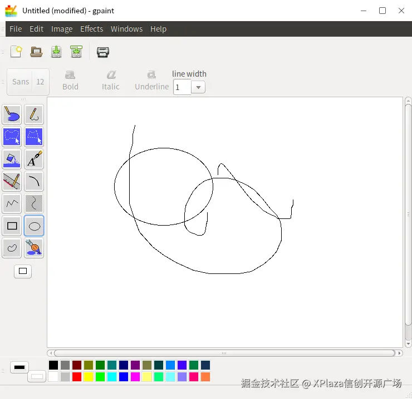Click the vertical scrollbar down arrow

pos(408,343)
